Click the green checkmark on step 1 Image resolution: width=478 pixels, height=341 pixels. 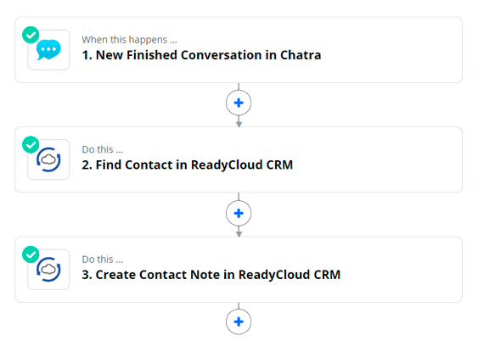[31, 35]
